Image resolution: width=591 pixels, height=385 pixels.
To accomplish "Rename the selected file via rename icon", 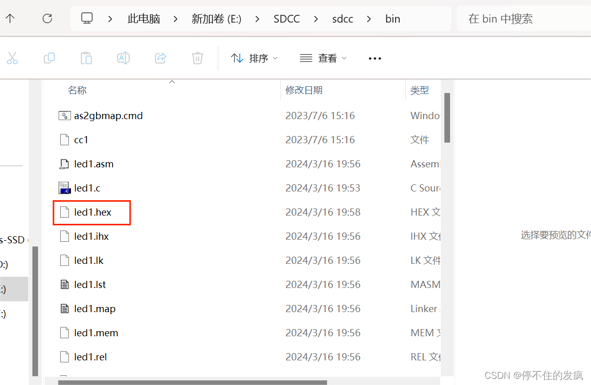I will pyautogui.click(x=123, y=58).
